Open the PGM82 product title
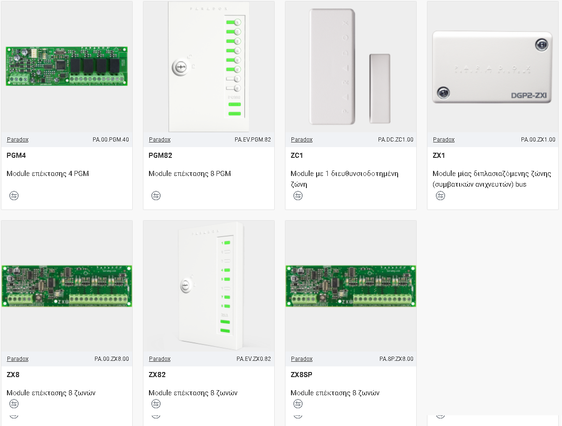This screenshot has height=426, width=562. [x=160, y=156]
